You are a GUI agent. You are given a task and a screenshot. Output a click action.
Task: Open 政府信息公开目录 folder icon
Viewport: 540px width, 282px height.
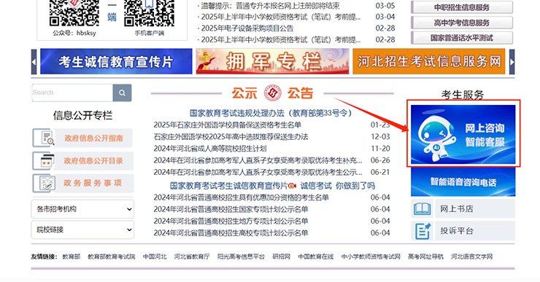pyautogui.click(x=44, y=160)
